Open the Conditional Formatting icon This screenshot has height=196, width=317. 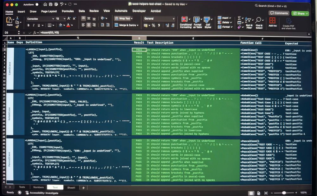184,20
